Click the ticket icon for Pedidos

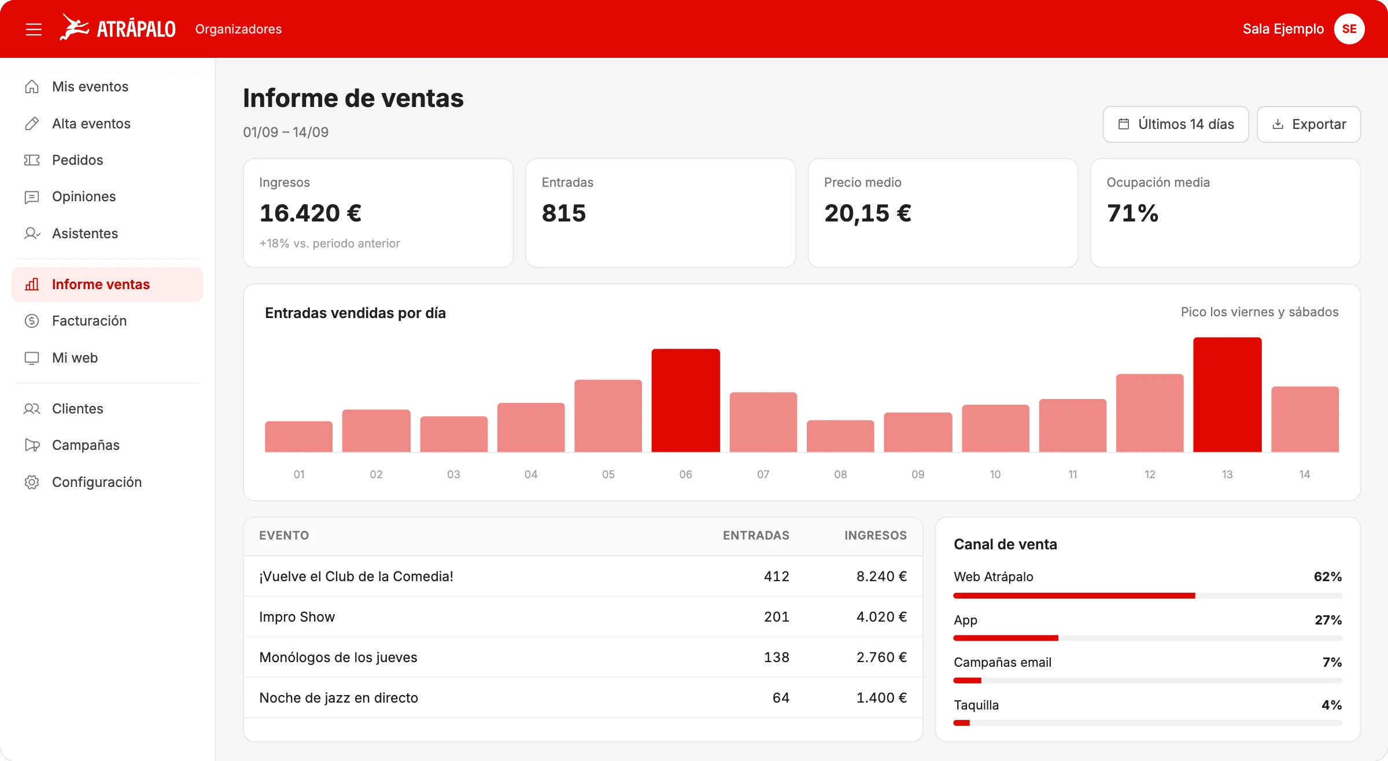[x=32, y=160]
